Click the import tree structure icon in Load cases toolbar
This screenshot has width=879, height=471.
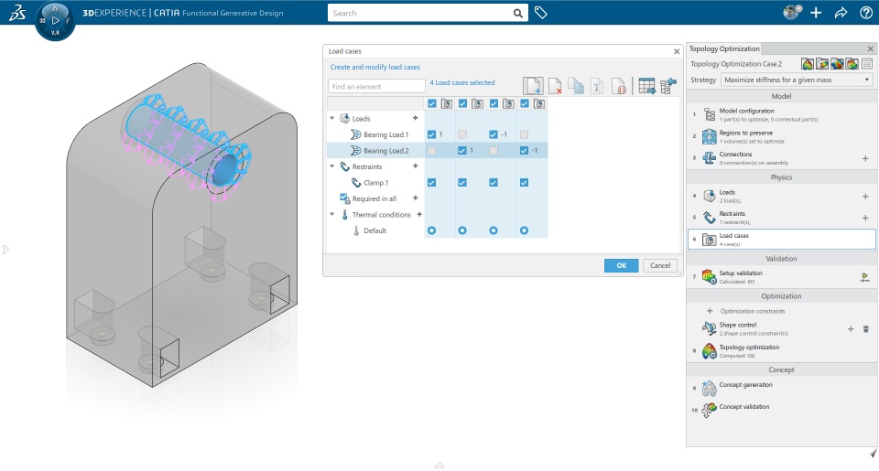[668, 86]
